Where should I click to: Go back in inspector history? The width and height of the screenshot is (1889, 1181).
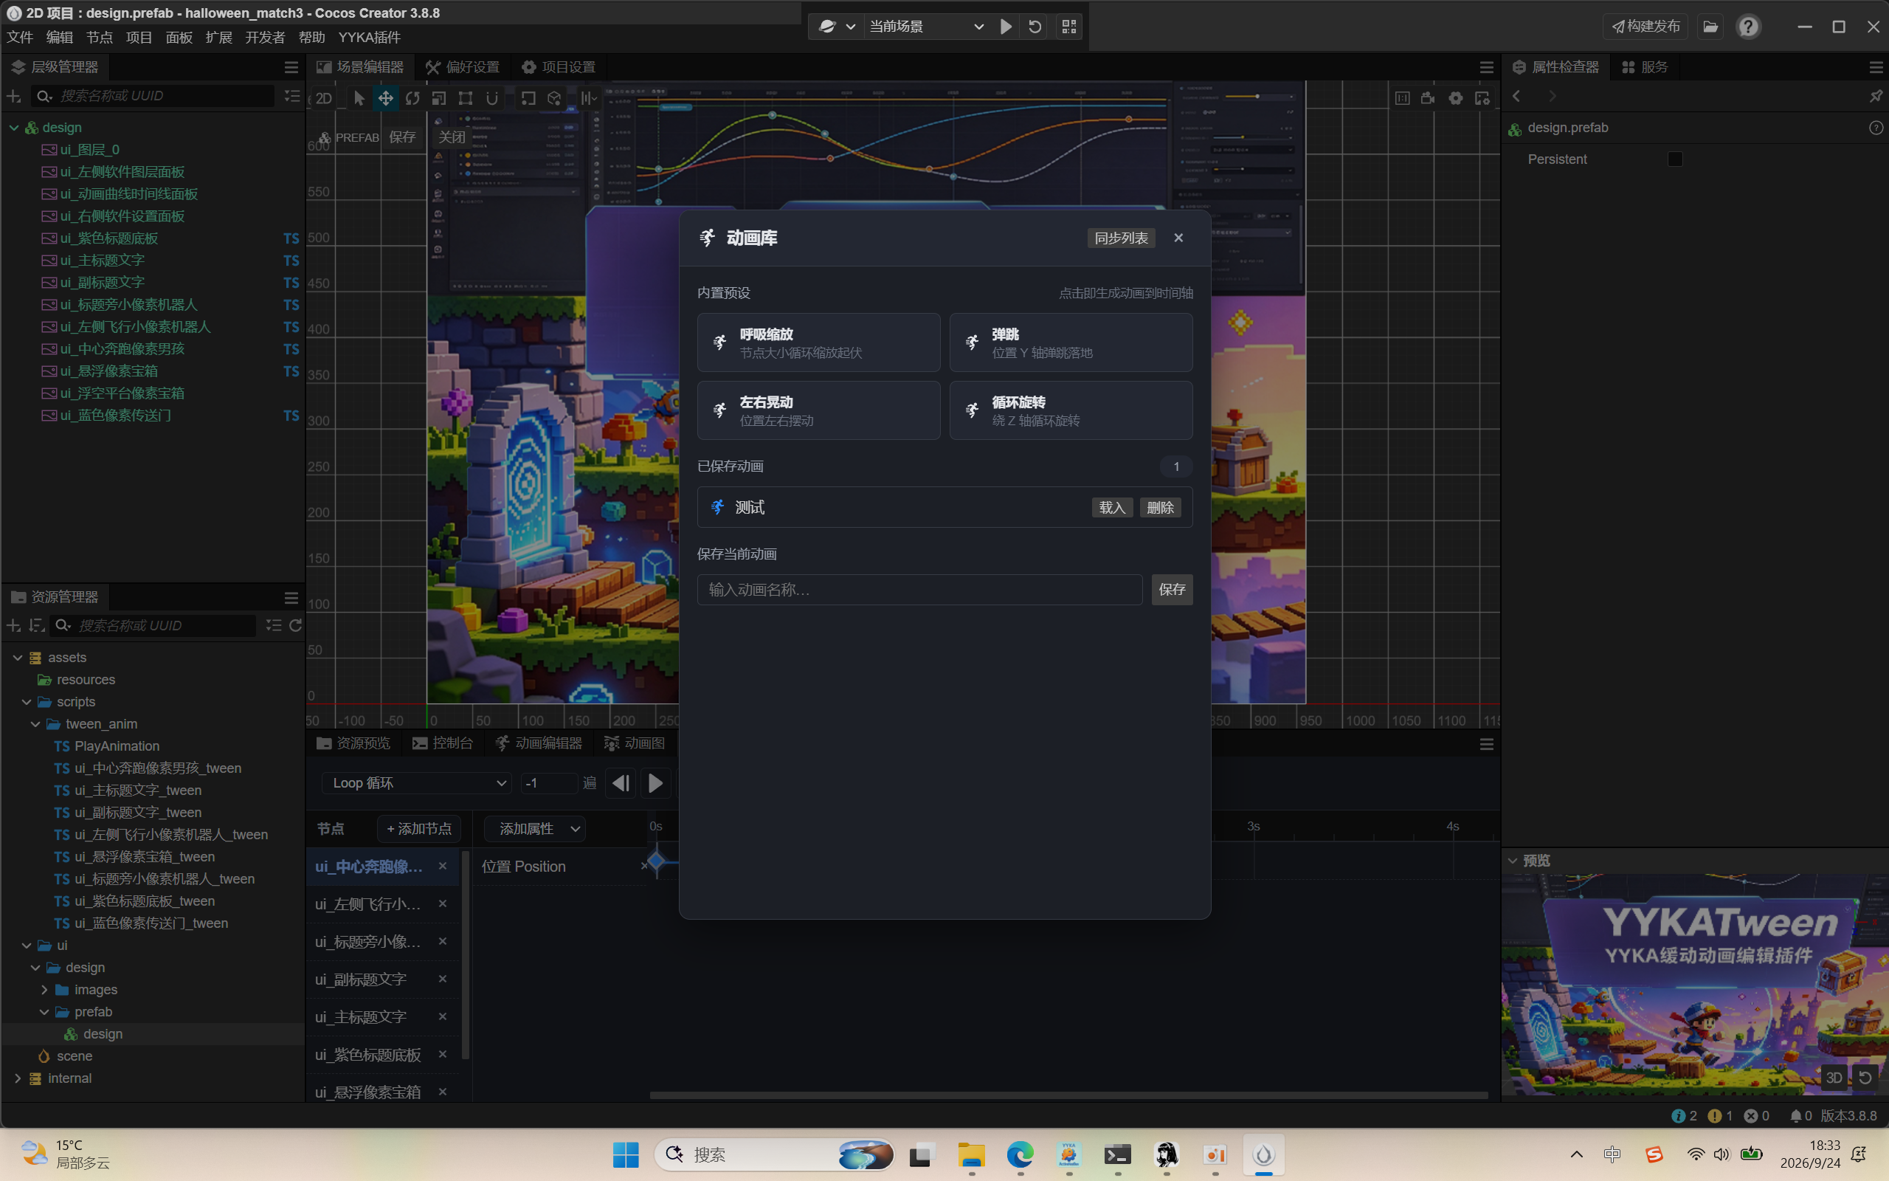[1516, 96]
